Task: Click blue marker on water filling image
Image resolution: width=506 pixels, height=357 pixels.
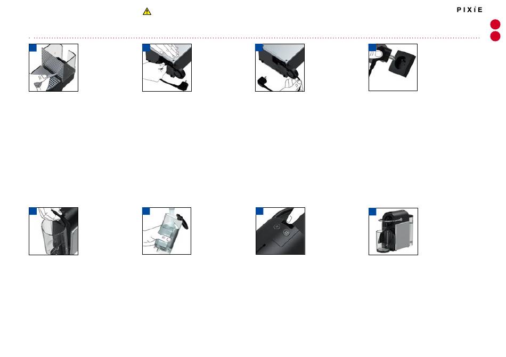Action: coord(146,211)
